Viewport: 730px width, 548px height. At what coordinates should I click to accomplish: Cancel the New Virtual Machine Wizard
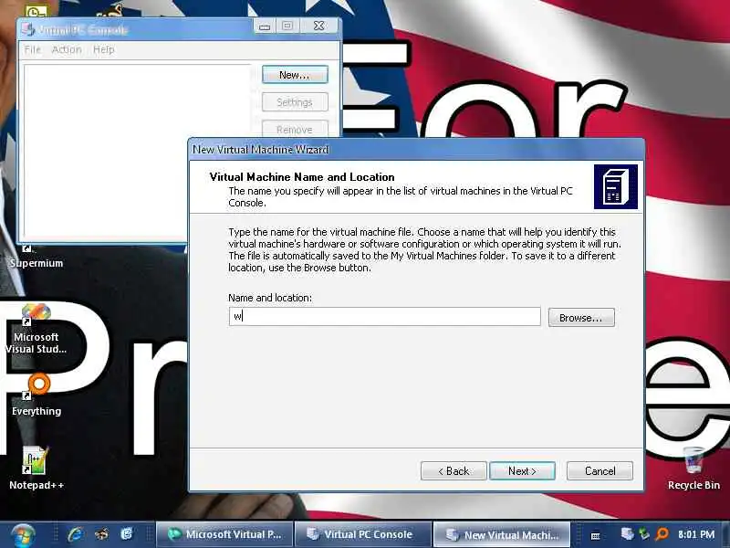[x=600, y=470]
